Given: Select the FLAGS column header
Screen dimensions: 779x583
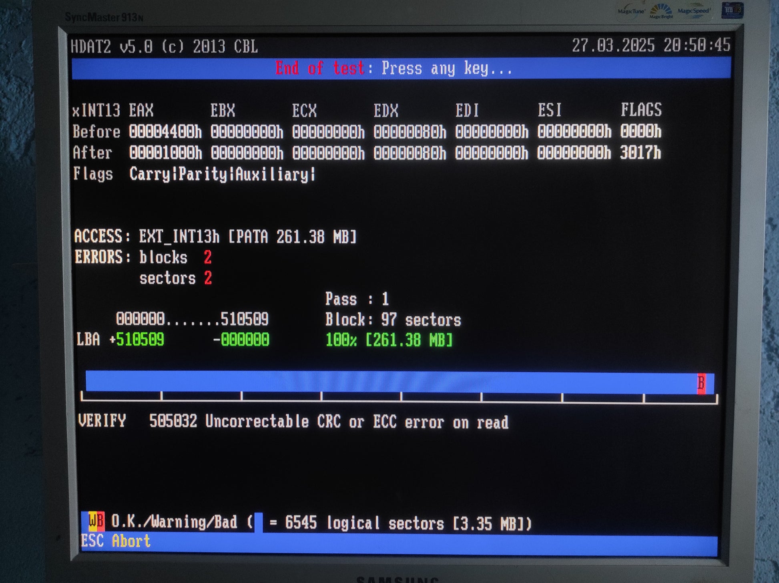Looking at the screenshot, I should tap(641, 110).
